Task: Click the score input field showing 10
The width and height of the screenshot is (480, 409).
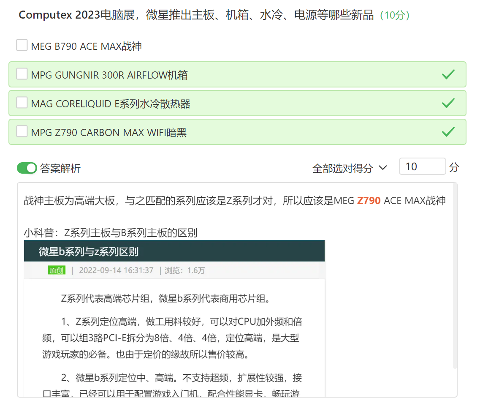Action: tap(422, 166)
